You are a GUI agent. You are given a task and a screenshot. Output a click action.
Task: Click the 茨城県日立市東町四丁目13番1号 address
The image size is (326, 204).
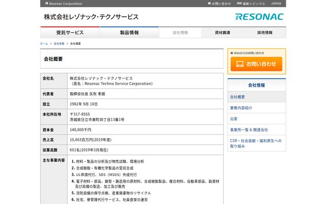tap(97, 119)
